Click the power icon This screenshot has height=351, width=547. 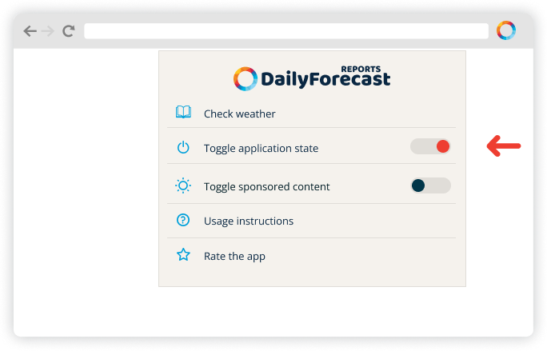tap(183, 147)
